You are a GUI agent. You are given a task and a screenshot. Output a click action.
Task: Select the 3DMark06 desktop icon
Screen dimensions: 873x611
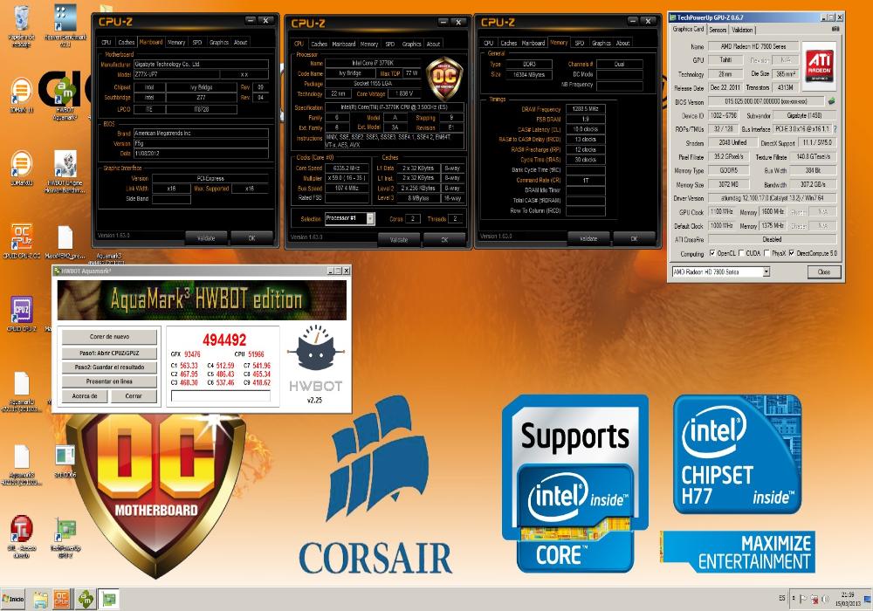click(x=65, y=461)
